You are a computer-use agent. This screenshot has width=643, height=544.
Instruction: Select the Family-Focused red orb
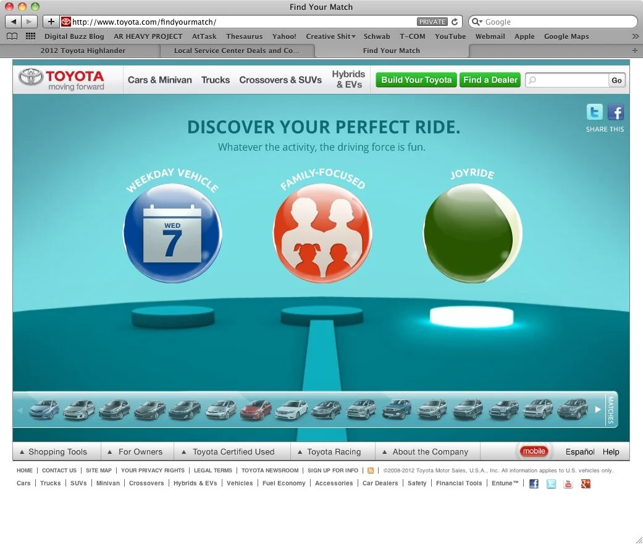322,233
